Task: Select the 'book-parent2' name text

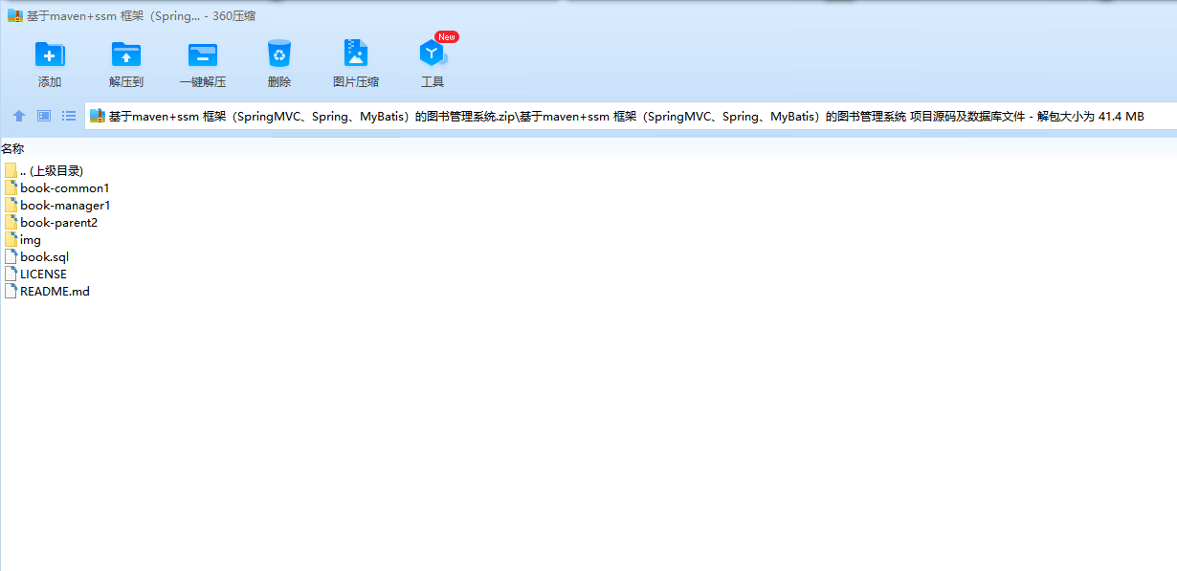Action: 58,222
